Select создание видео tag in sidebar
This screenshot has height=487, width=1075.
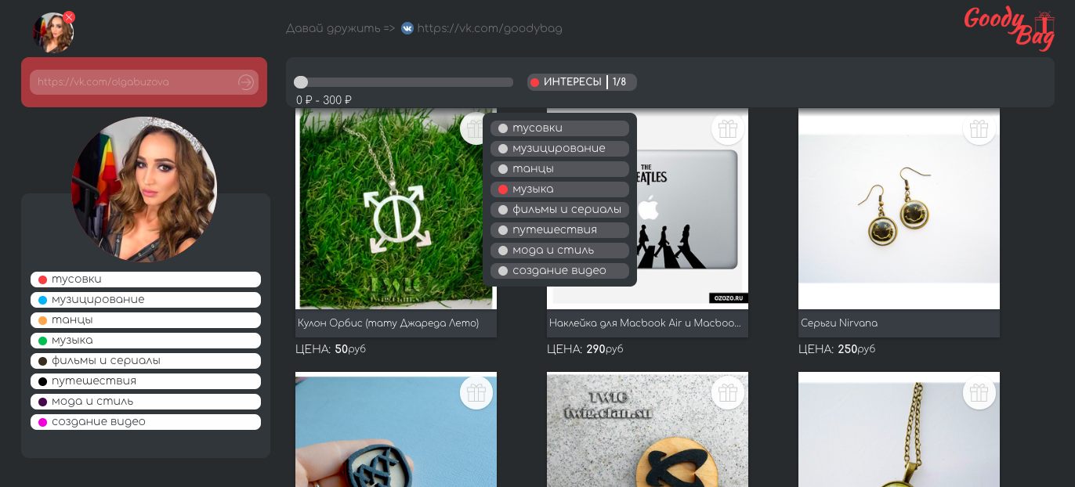click(x=146, y=422)
